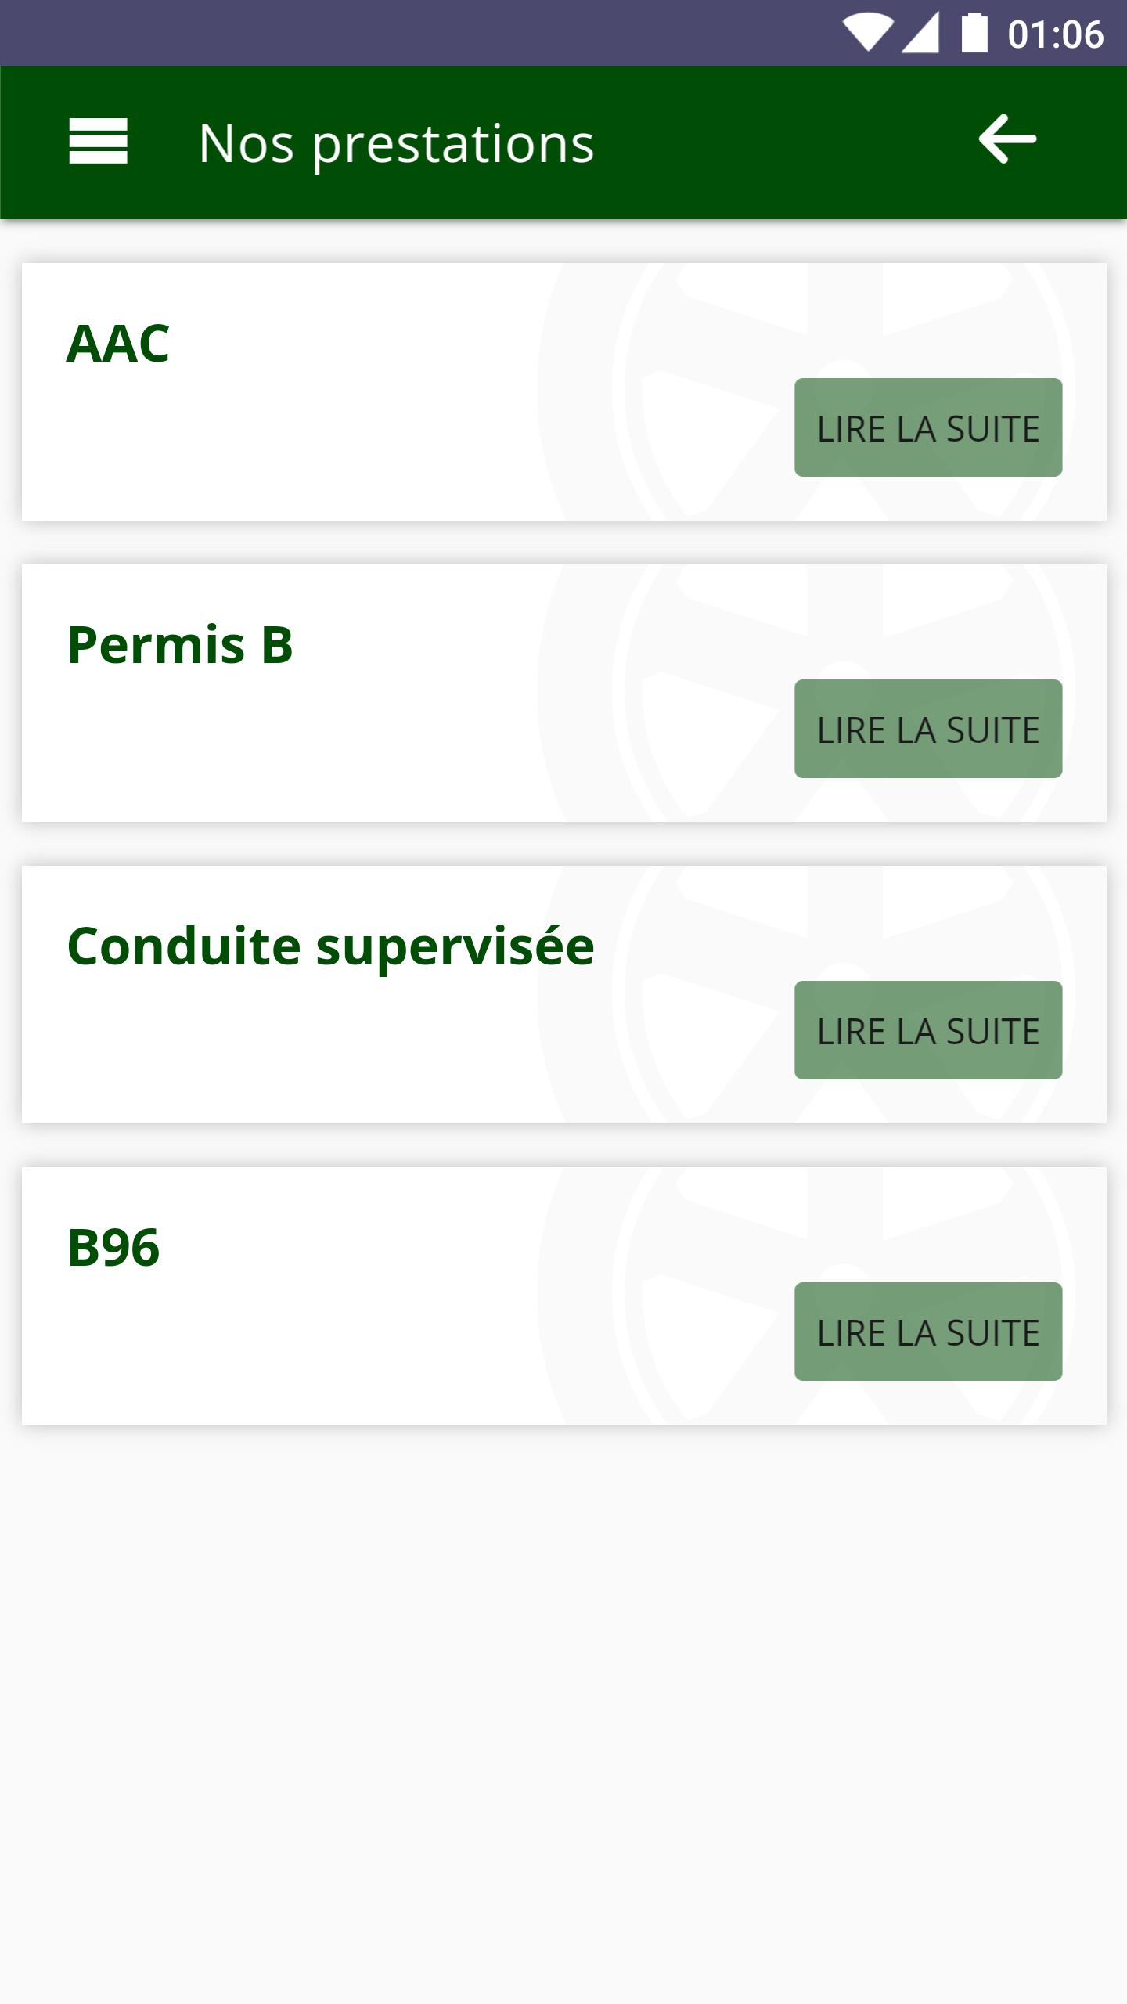Tap the B96 heading
The height and width of the screenshot is (2004, 1127).
[x=113, y=1248]
